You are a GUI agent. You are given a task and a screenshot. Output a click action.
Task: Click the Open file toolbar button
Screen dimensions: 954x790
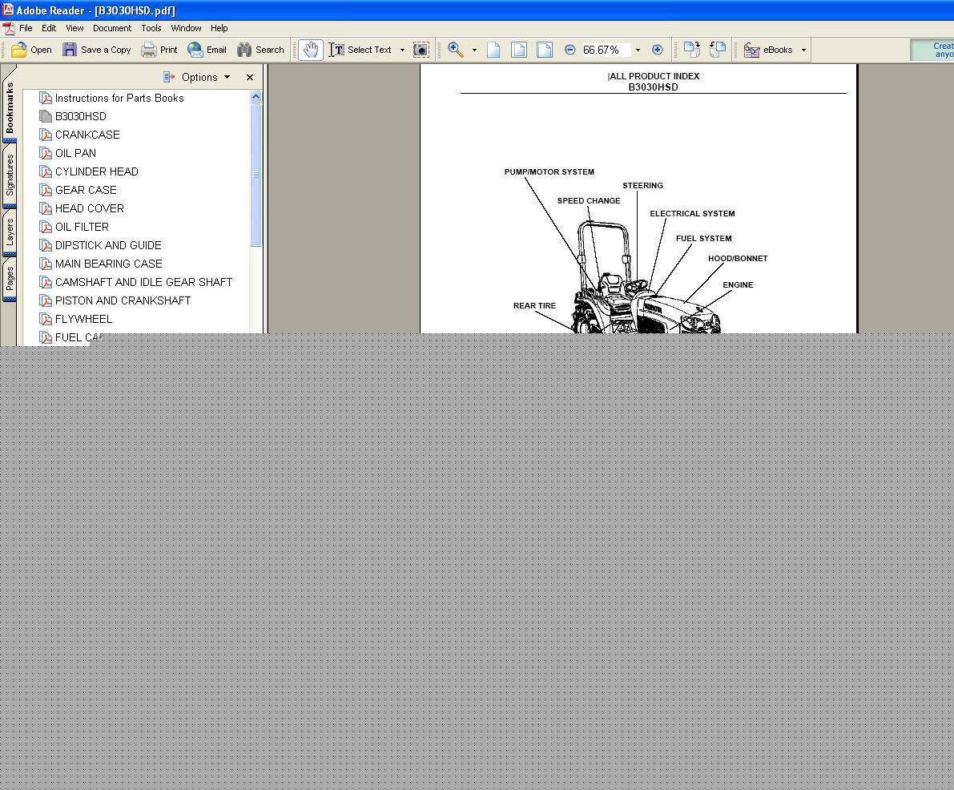point(31,50)
